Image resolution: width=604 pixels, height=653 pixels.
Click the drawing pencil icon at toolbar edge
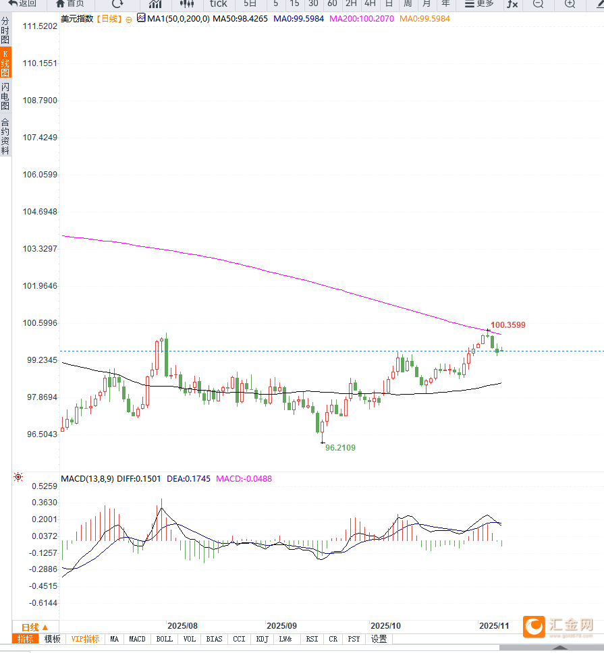click(x=599, y=4)
